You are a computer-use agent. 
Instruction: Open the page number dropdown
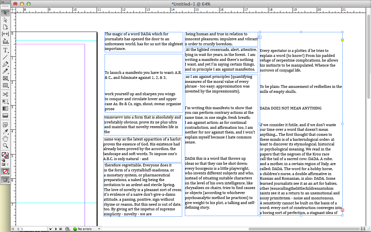[x=50, y=229]
